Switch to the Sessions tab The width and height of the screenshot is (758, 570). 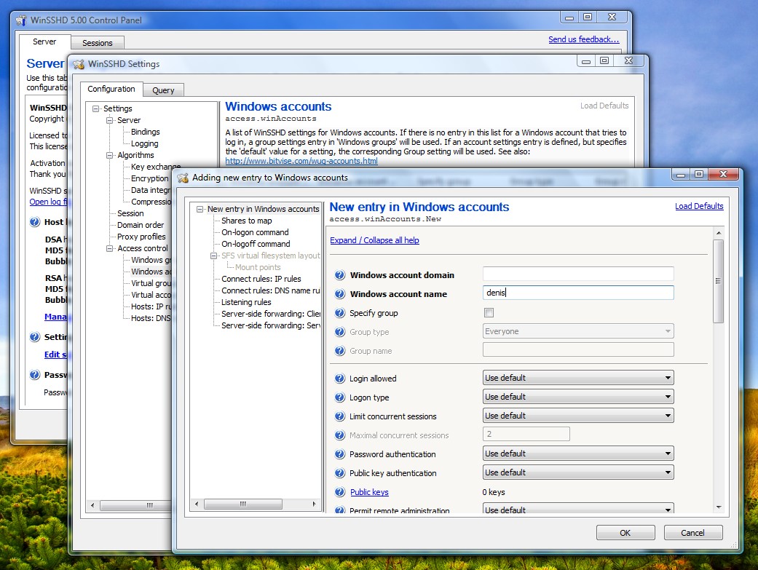click(x=97, y=42)
